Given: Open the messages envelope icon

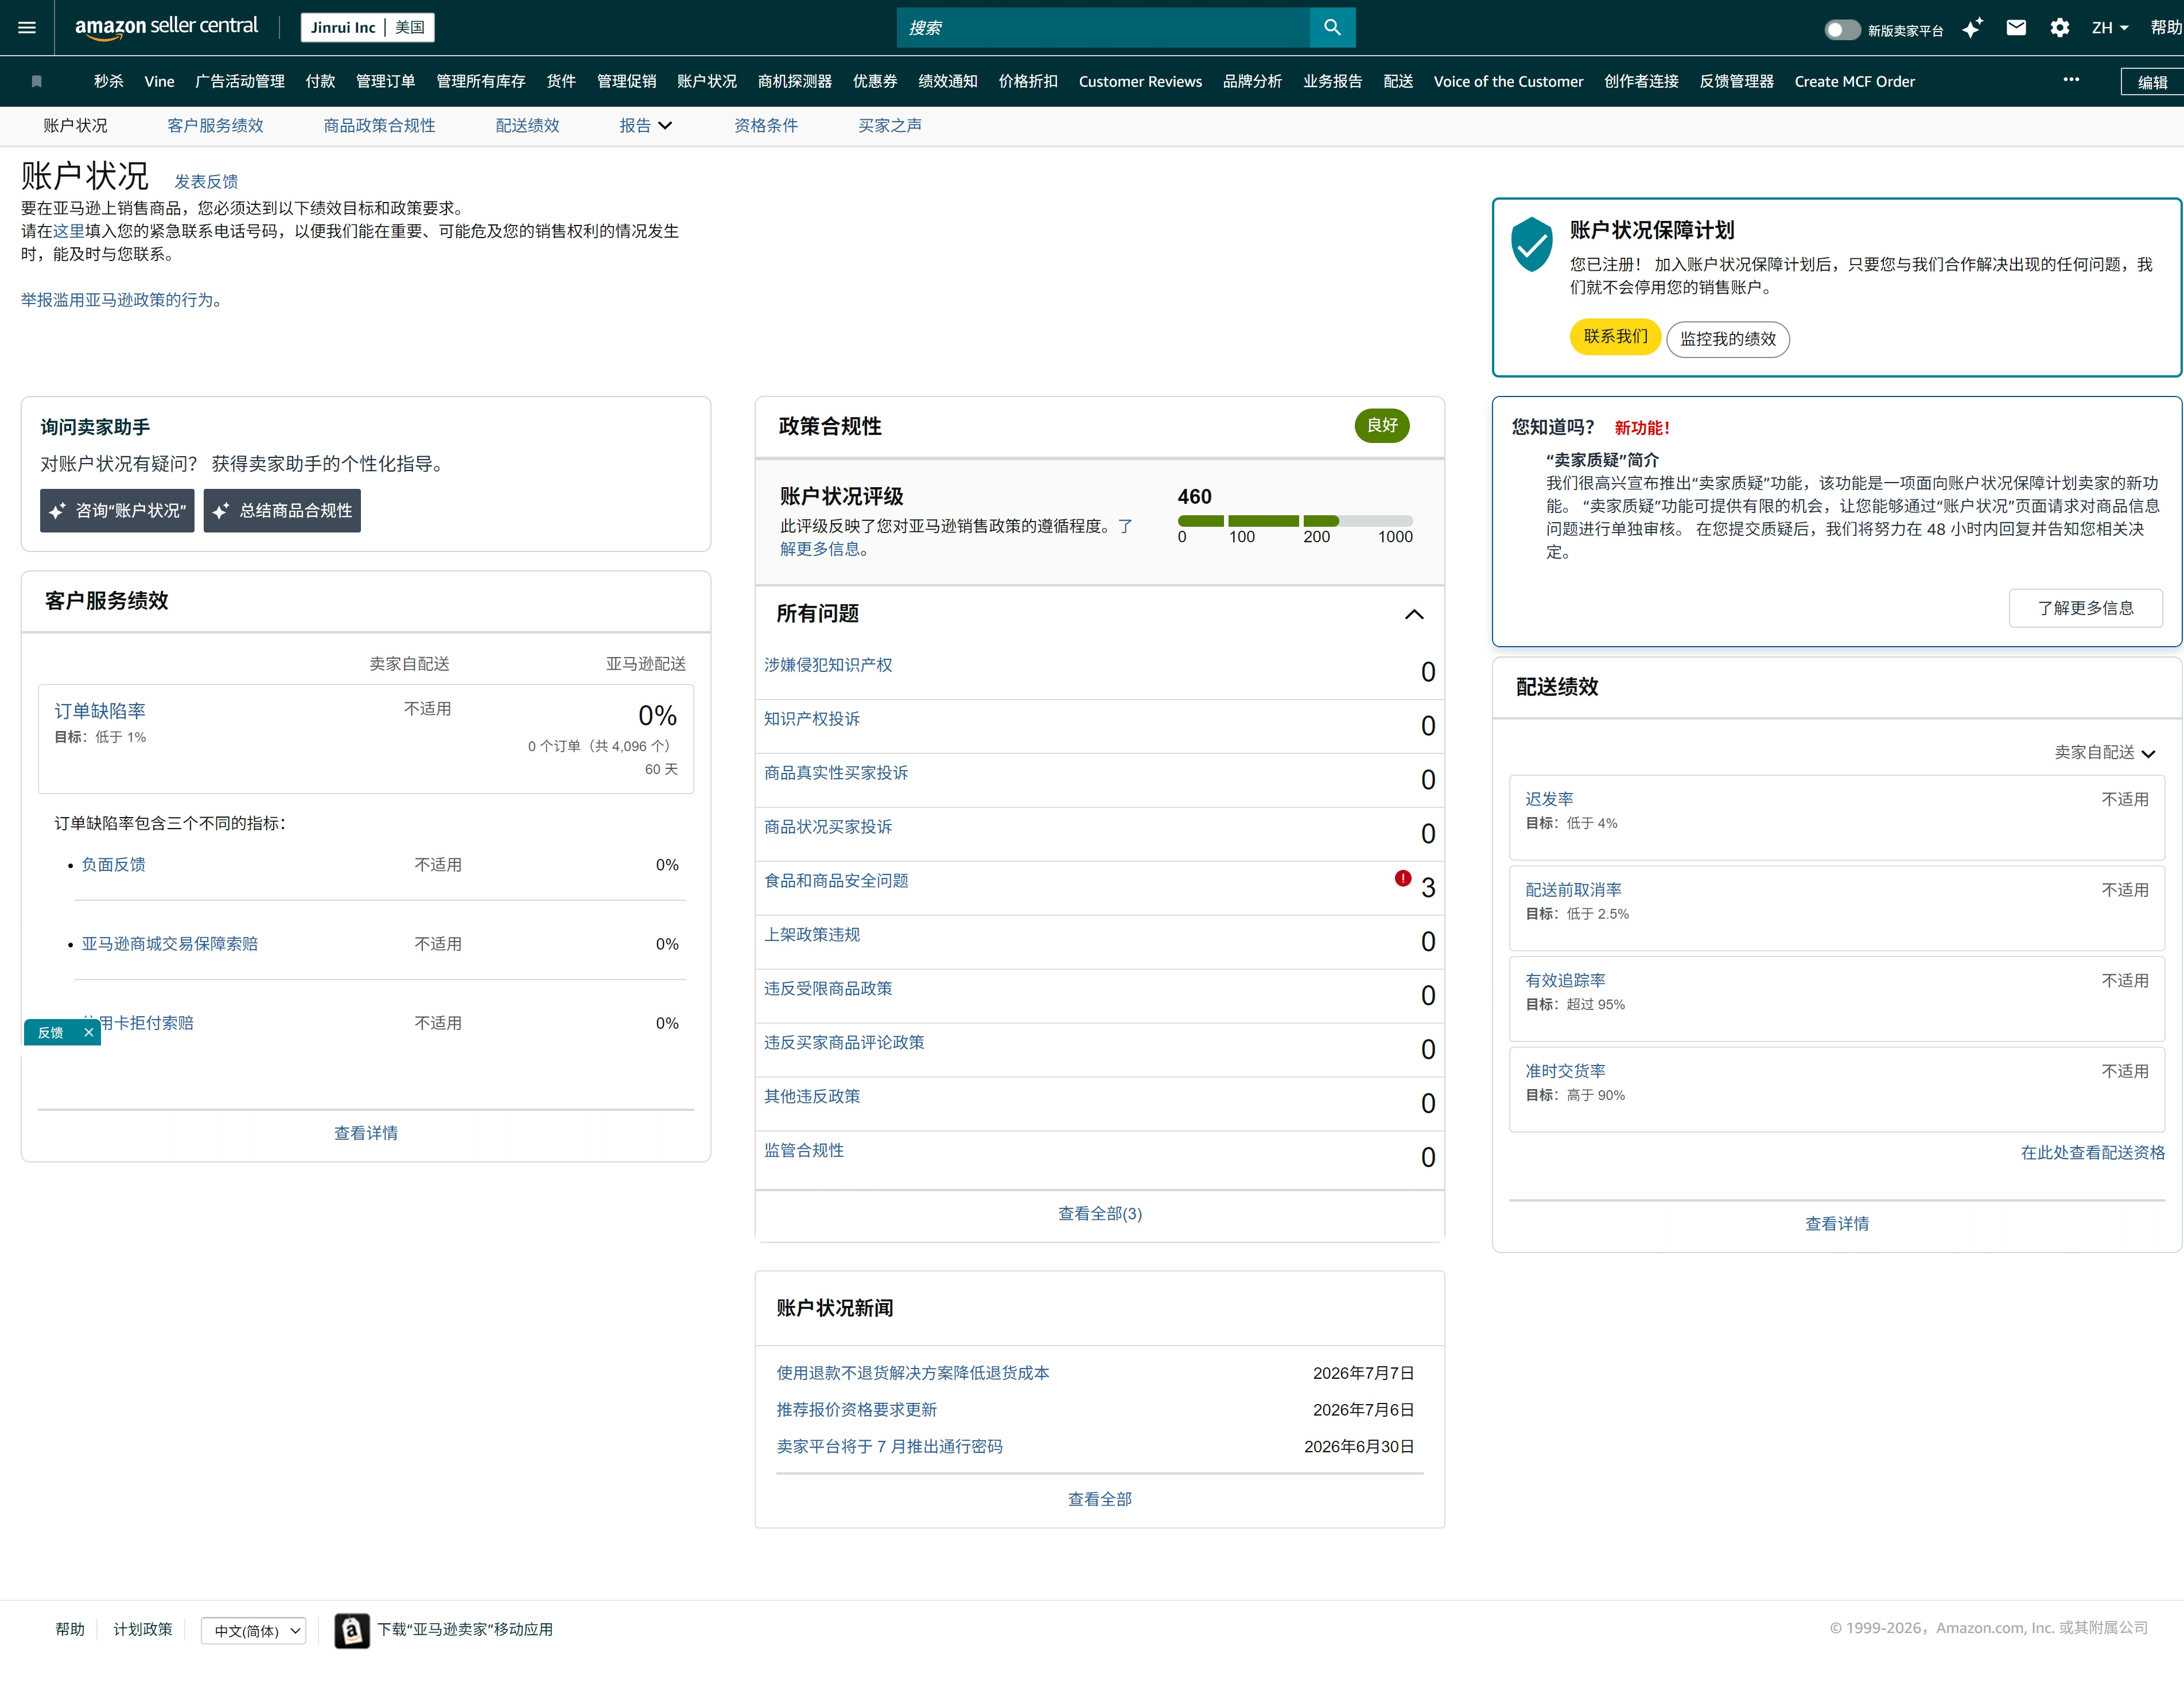Looking at the screenshot, I should coord(2016,28).
